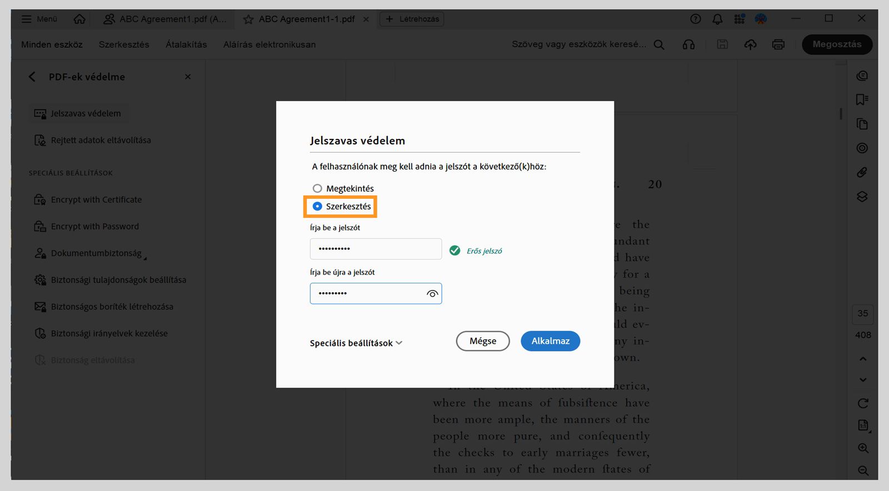The width and height of the screenshot is (889, 491).
Task: Click the Írja be újra a jelszót field
Action: (x=376, y=293)
